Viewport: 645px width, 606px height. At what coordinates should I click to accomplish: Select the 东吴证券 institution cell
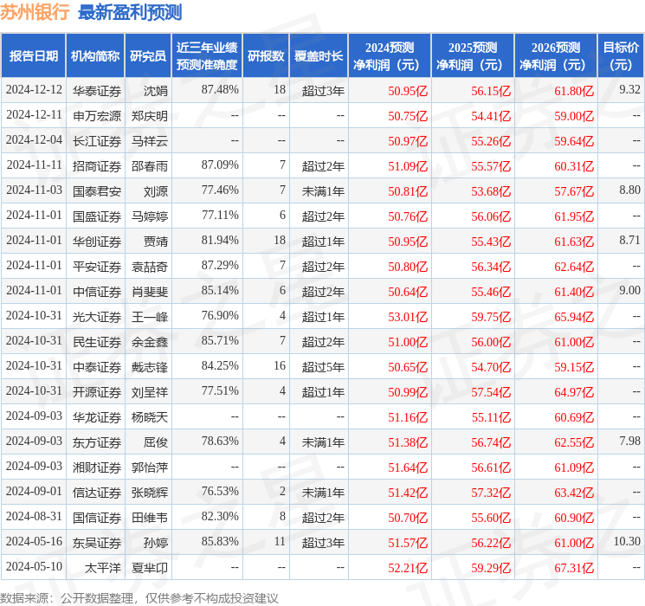[97, 543]
